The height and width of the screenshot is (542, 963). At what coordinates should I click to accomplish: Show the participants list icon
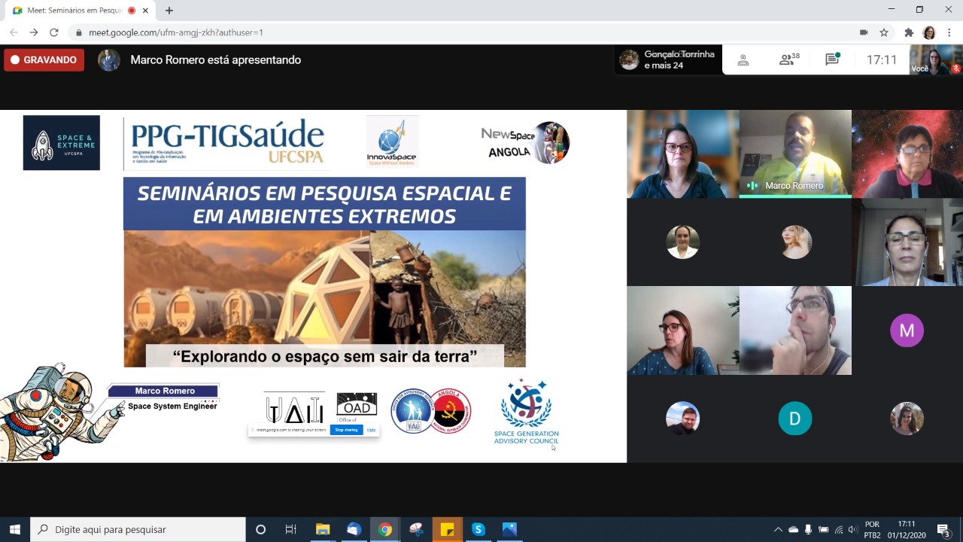click(789, 59)
